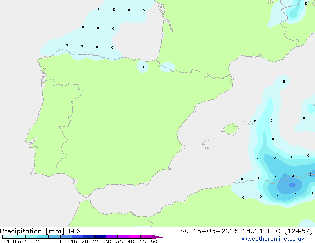Viewport: 315px width, 243px height.
Task: Click the precipitation value '4' over Algeria
Action: tap(278, 196)
